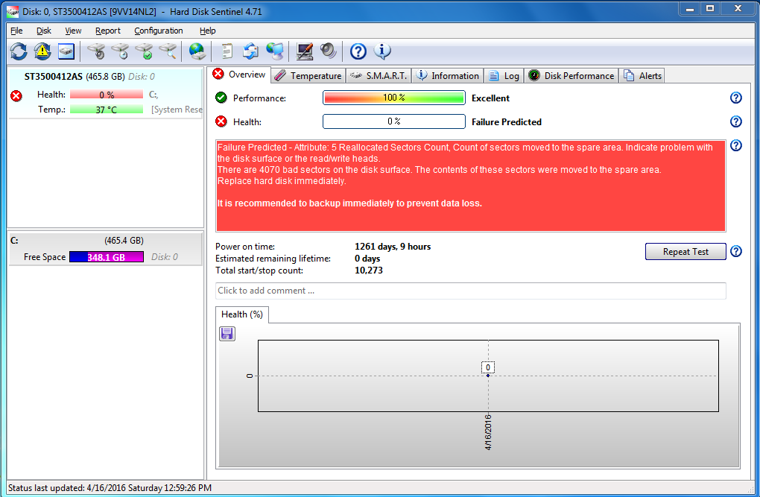
Task: Click the red failure prediction message box
Action: (471, 186)
